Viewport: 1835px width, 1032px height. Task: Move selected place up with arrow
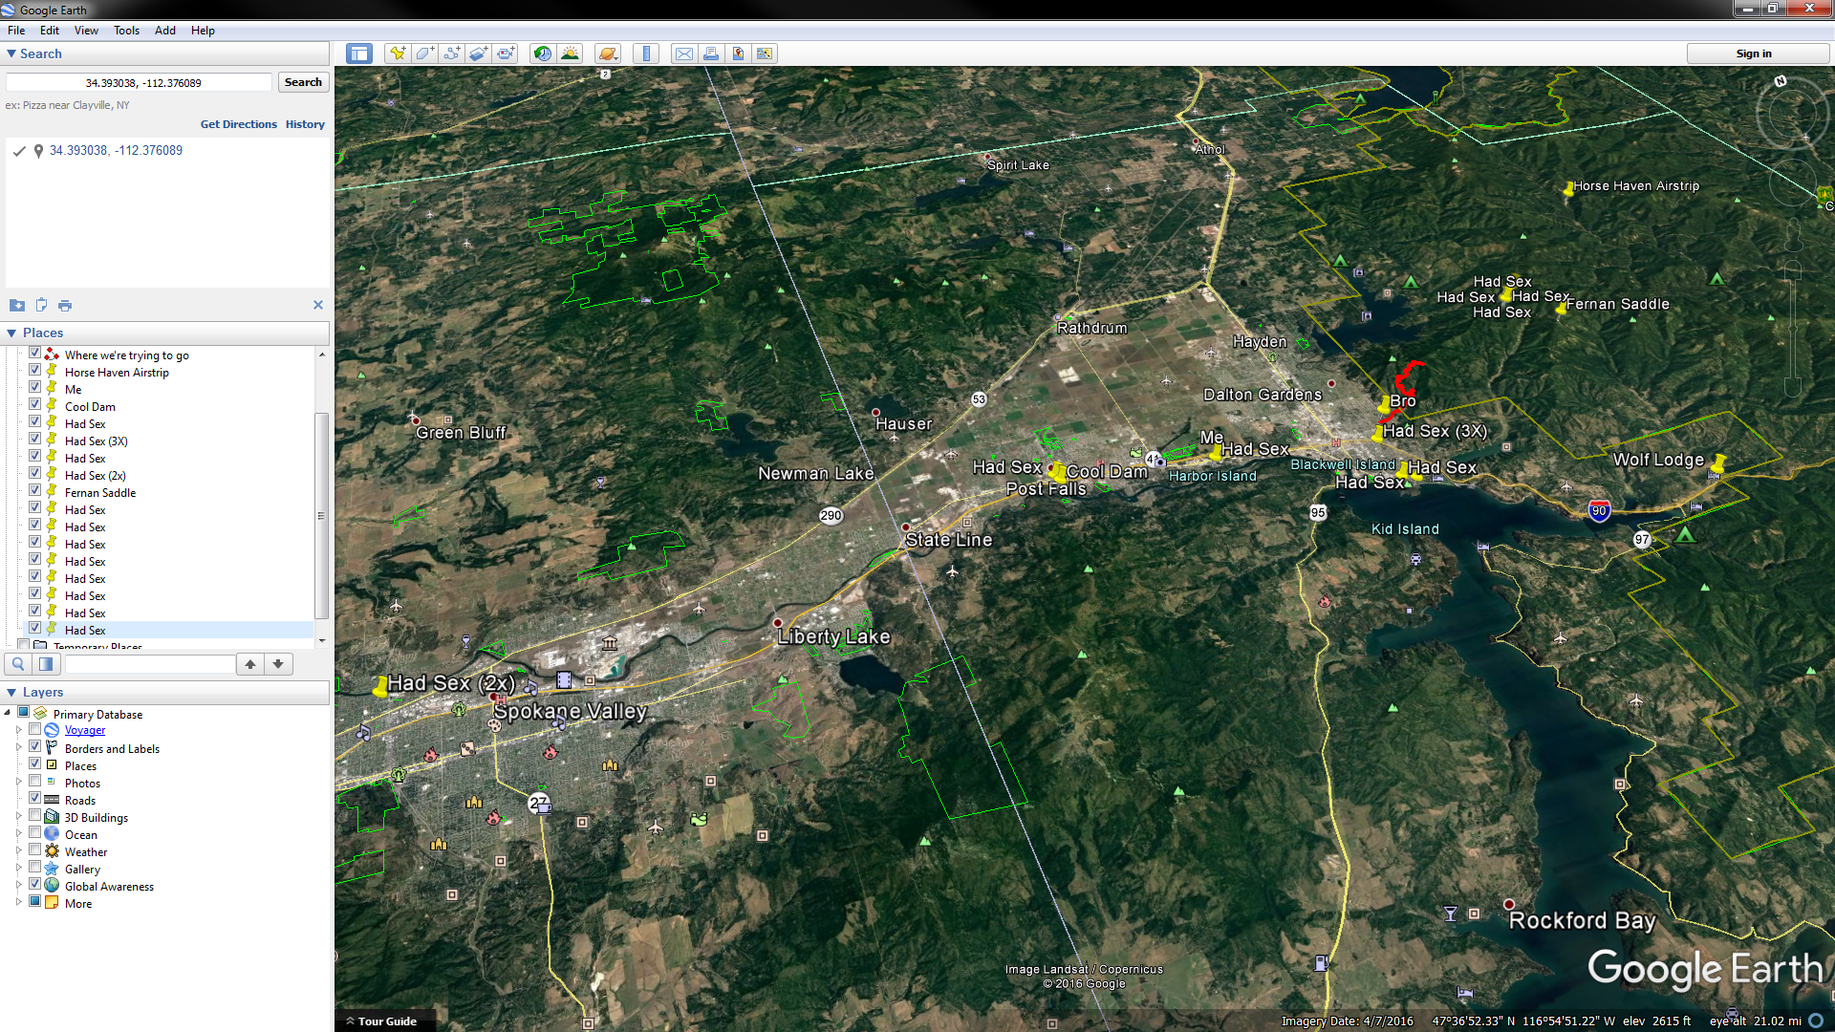[250, 664]
